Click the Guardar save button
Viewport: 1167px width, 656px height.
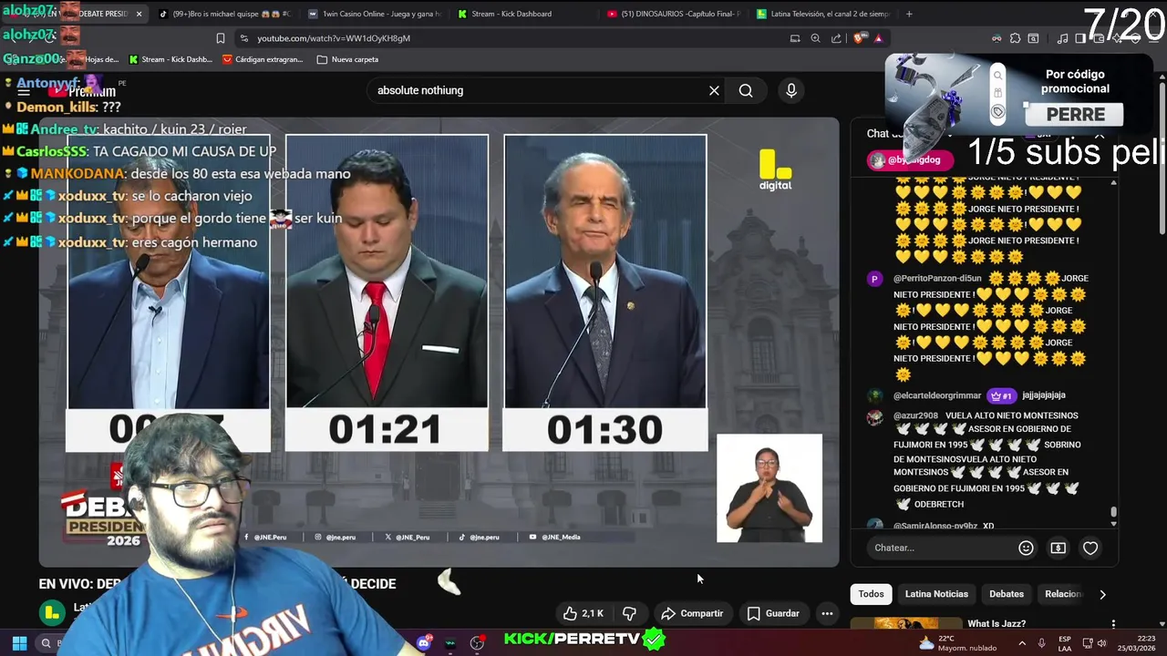tap(773, 613)
